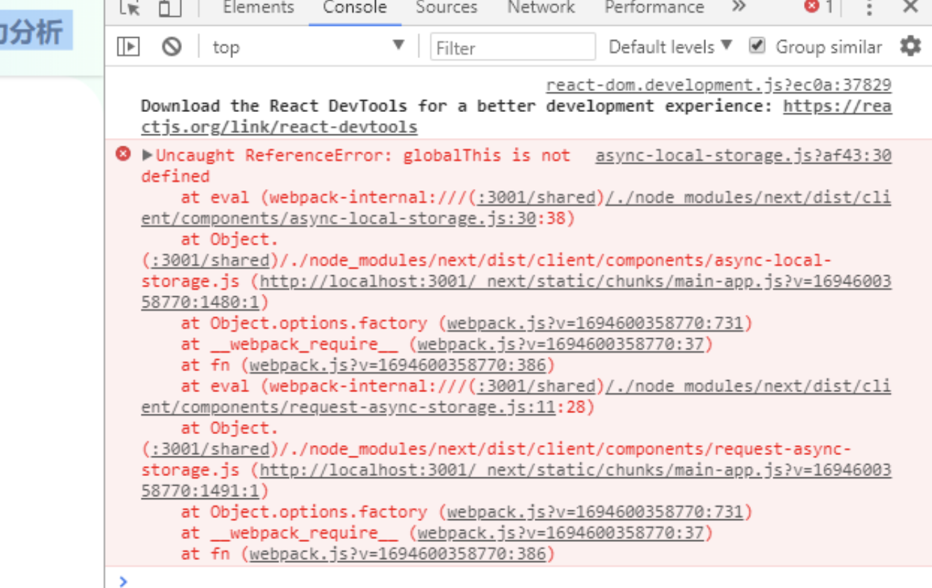932x588 pixels.
Task: Follow the reactjs.org react-devtools link
Action: pyautogui.click(x=516, y=117)
